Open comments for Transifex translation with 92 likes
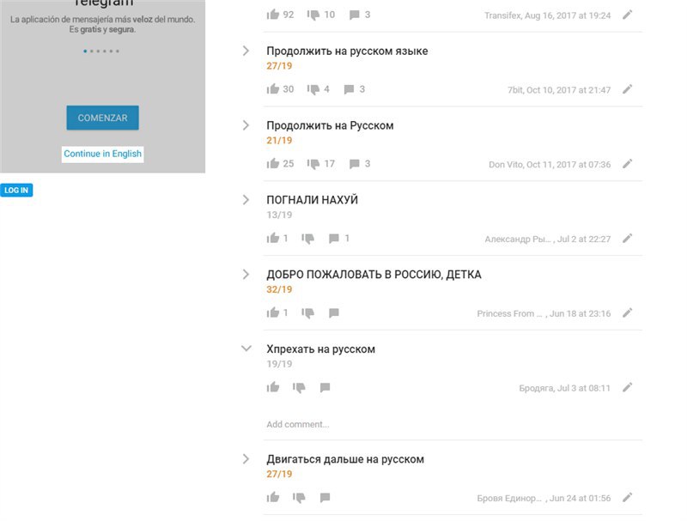 point(355,15)
